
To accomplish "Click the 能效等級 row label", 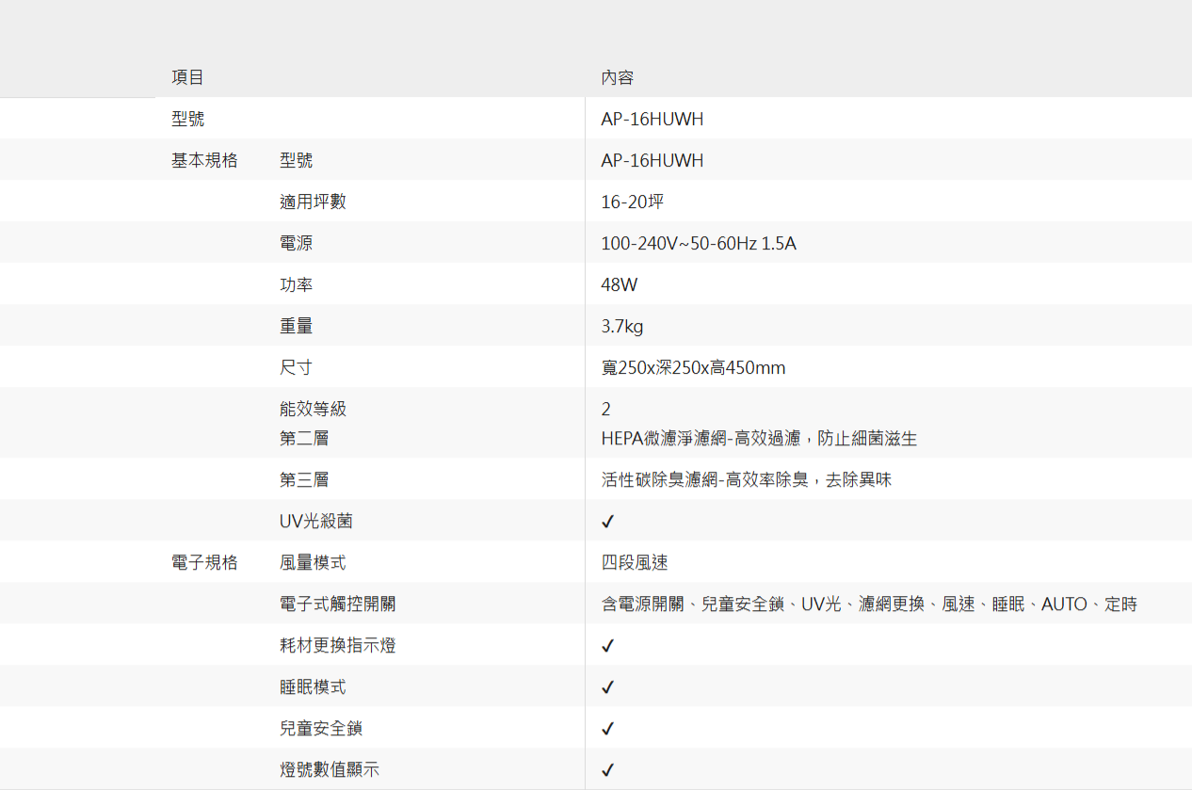I will tap(313, 409).
